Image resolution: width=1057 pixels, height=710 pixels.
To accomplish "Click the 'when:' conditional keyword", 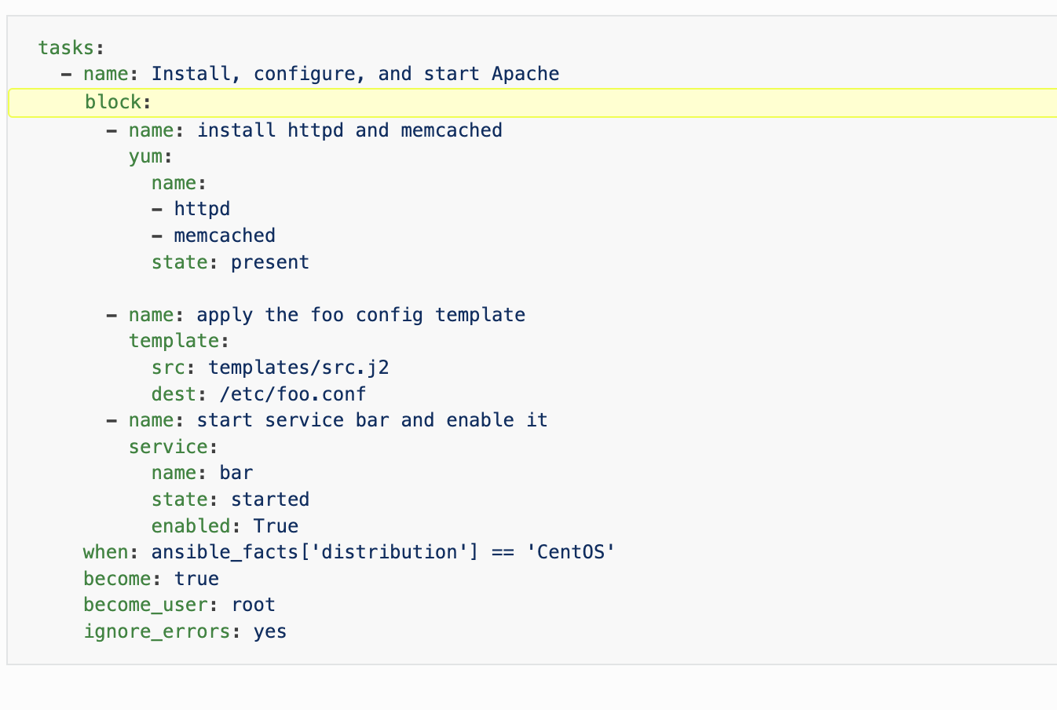I will (106, 552).
